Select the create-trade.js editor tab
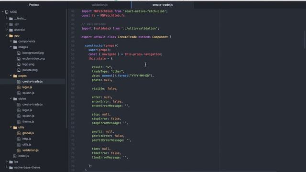Screen dimensions: 306x172 163,5
